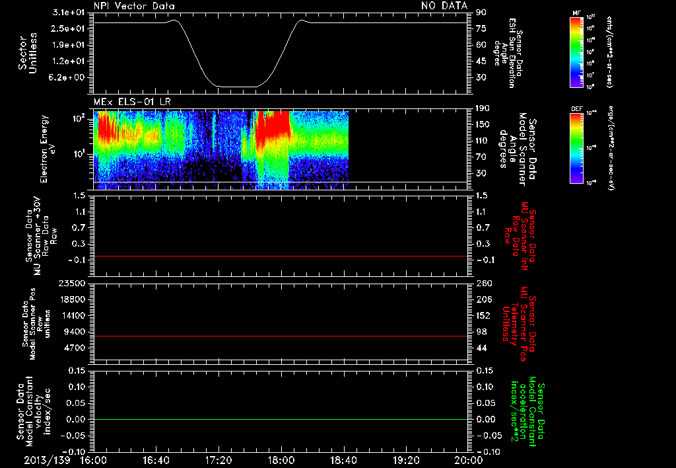Click the '98' telemetry tick label
The height and width of the screenshot is (468, 676).
coord(481,332)
